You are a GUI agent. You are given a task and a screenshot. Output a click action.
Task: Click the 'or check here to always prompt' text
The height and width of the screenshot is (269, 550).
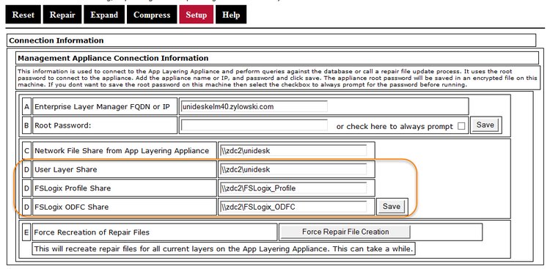pos(395,127)
